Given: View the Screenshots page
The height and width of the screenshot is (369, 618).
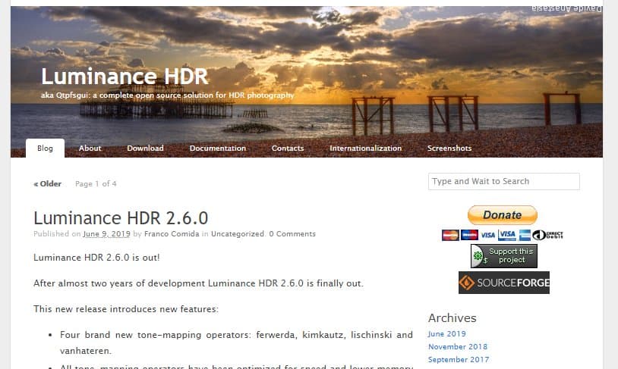Looking at the screenshot, I should (449, 148).
